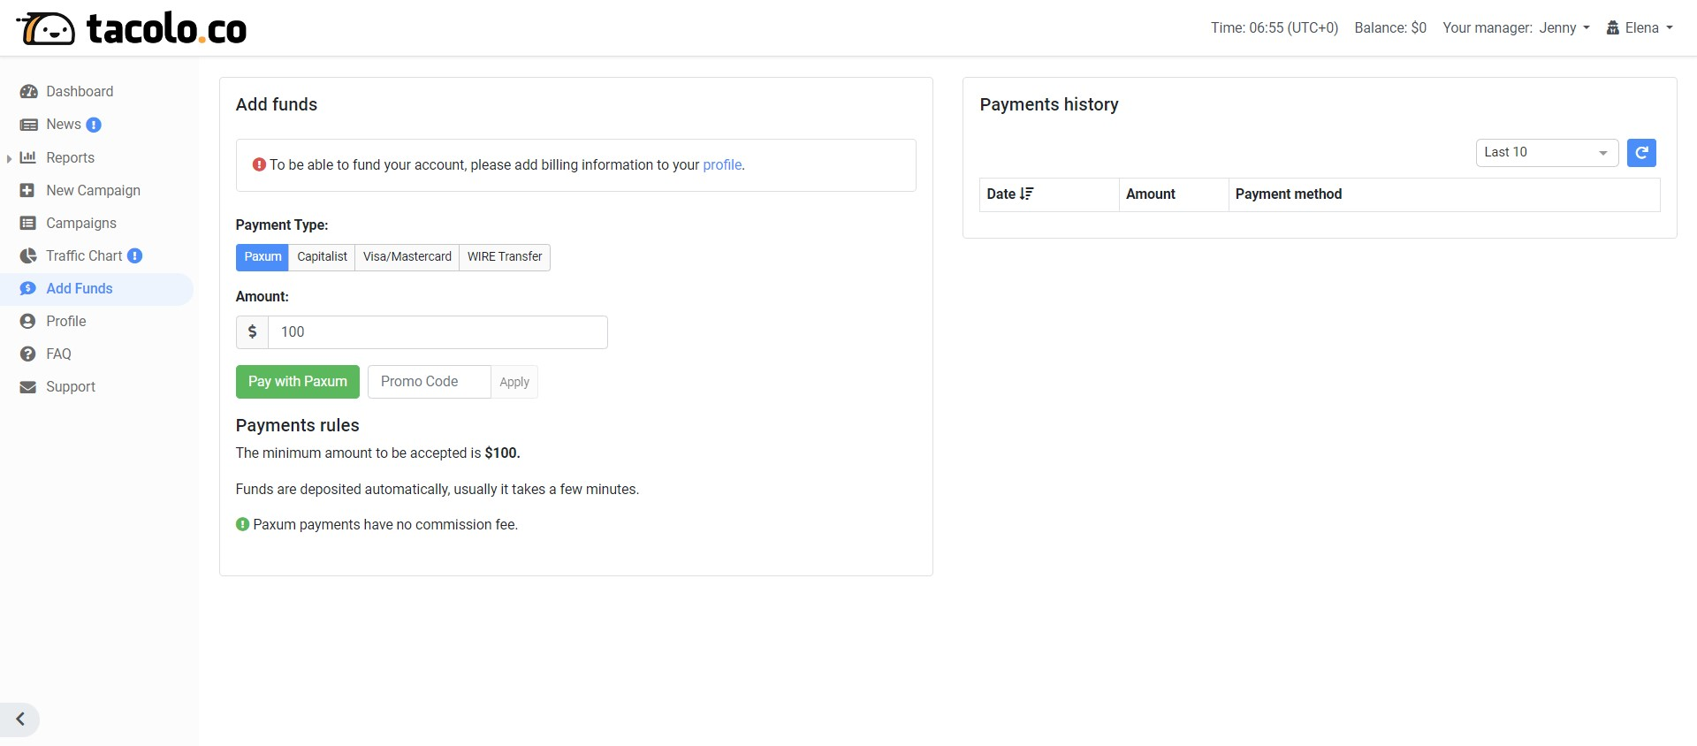Viewport: 1697px width, 746px height.
Task: Open the Profile page from sidebar
Action: (65, 322)
